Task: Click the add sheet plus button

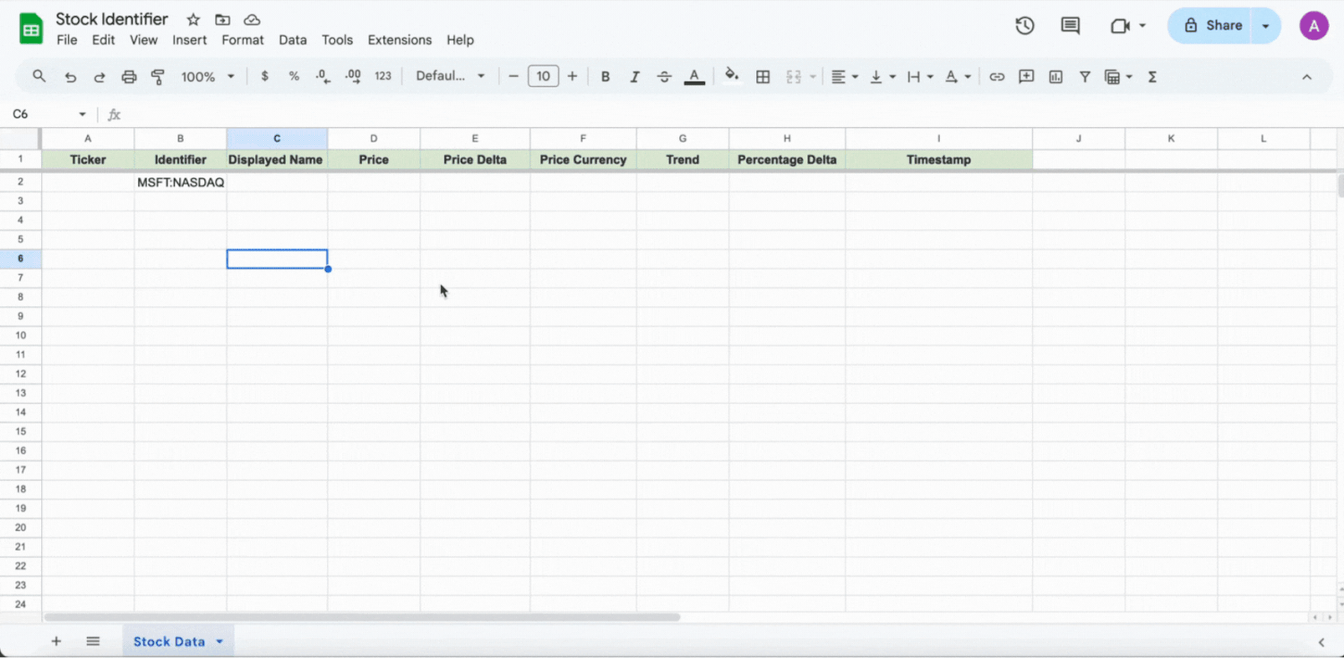Action: pyautogui.click(x=56, y=642)
